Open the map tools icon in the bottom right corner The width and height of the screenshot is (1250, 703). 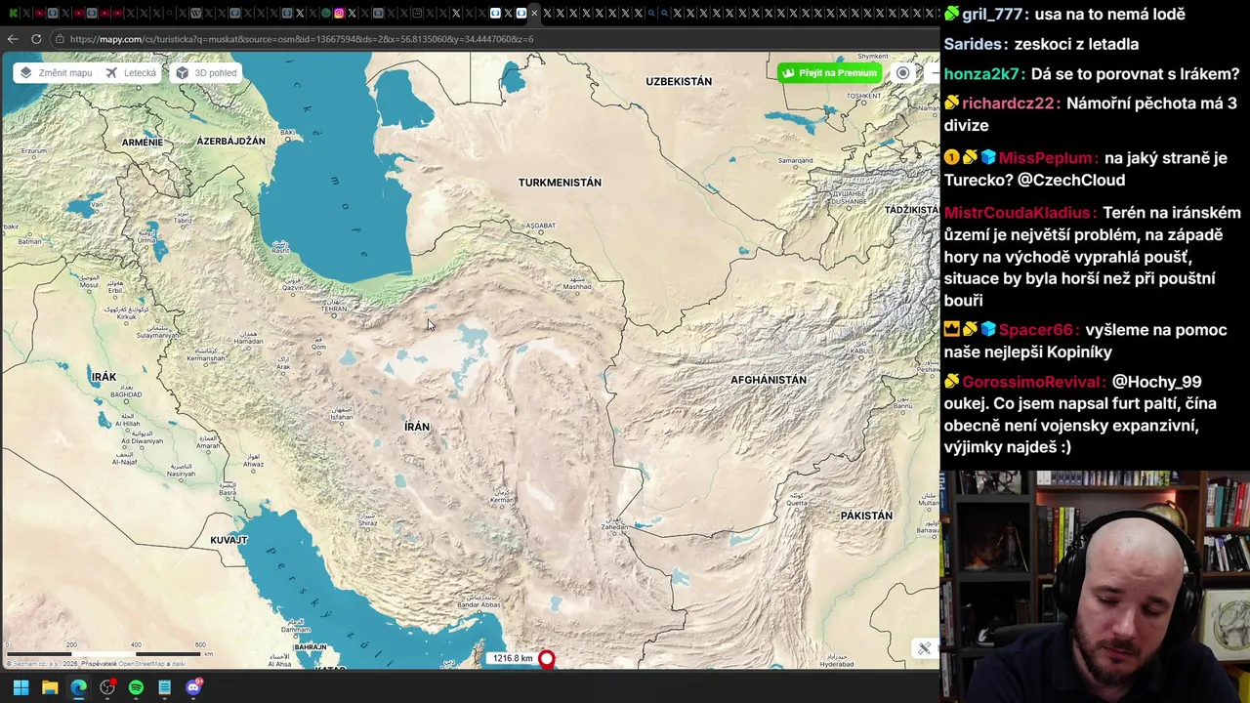click(924, 648)
